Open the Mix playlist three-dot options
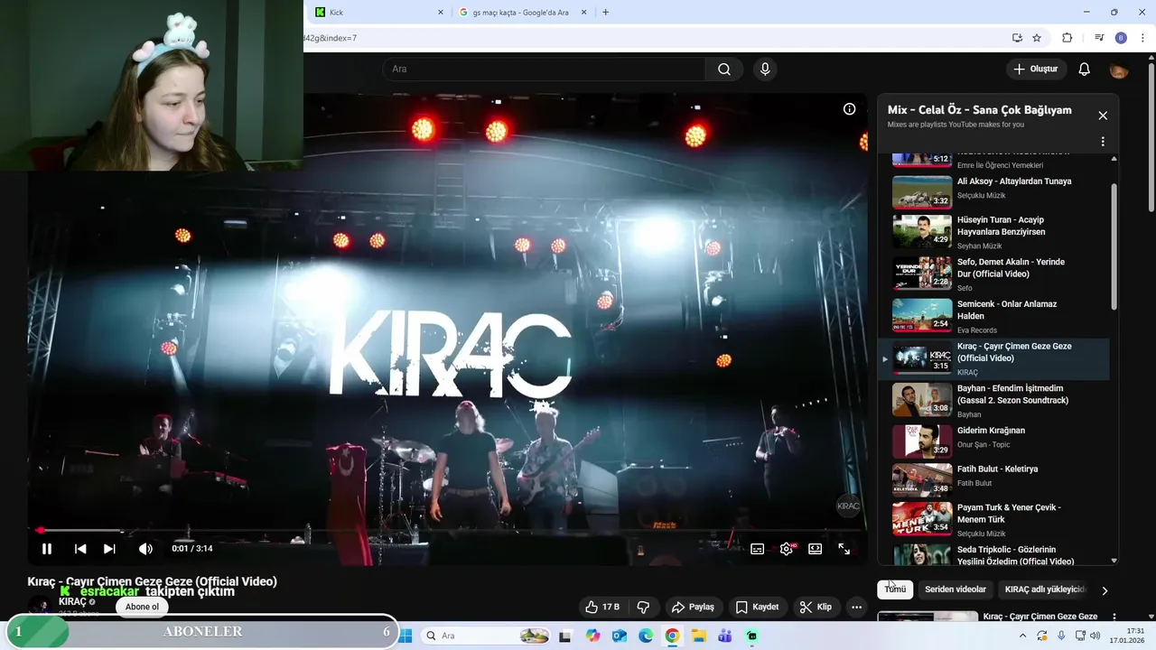1156x650 pixels. click(1103, 142)
